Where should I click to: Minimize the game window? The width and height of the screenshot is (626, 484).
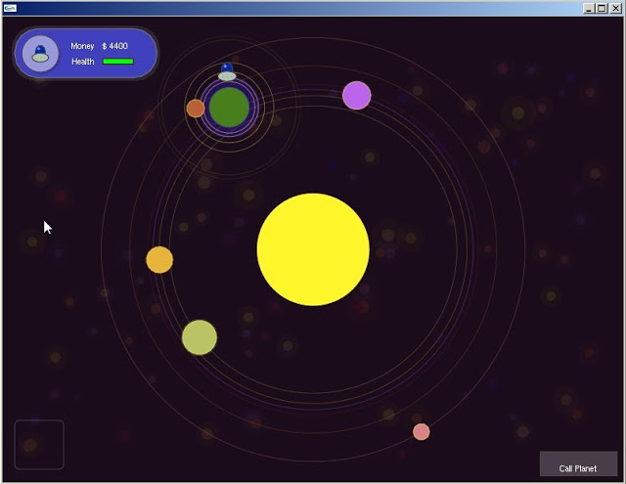point(589,8)
